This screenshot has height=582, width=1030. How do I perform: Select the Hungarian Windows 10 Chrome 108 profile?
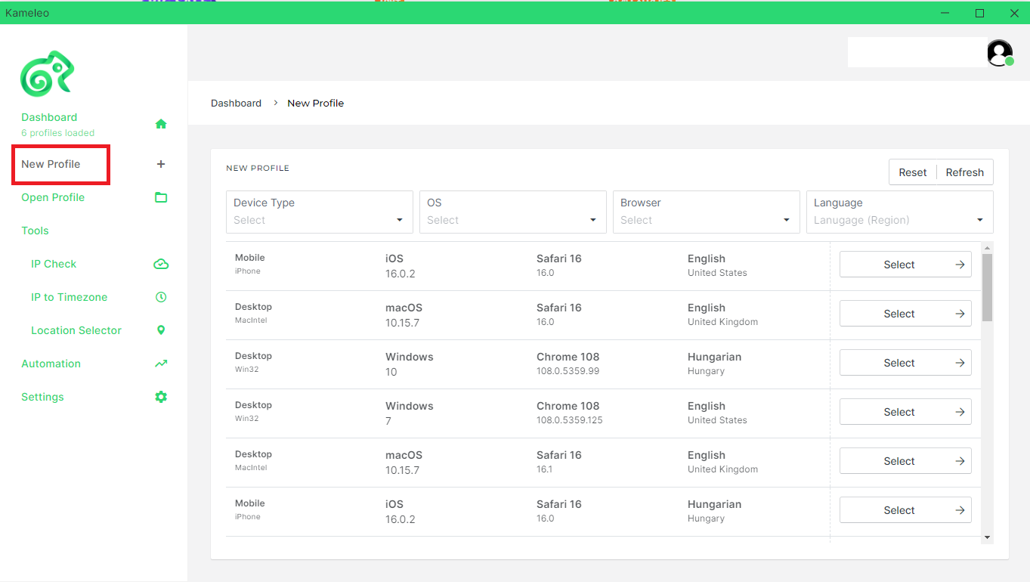(x=905, y=363)
